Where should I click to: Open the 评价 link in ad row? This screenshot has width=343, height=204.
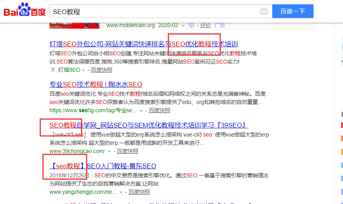(x=205, y=25)
